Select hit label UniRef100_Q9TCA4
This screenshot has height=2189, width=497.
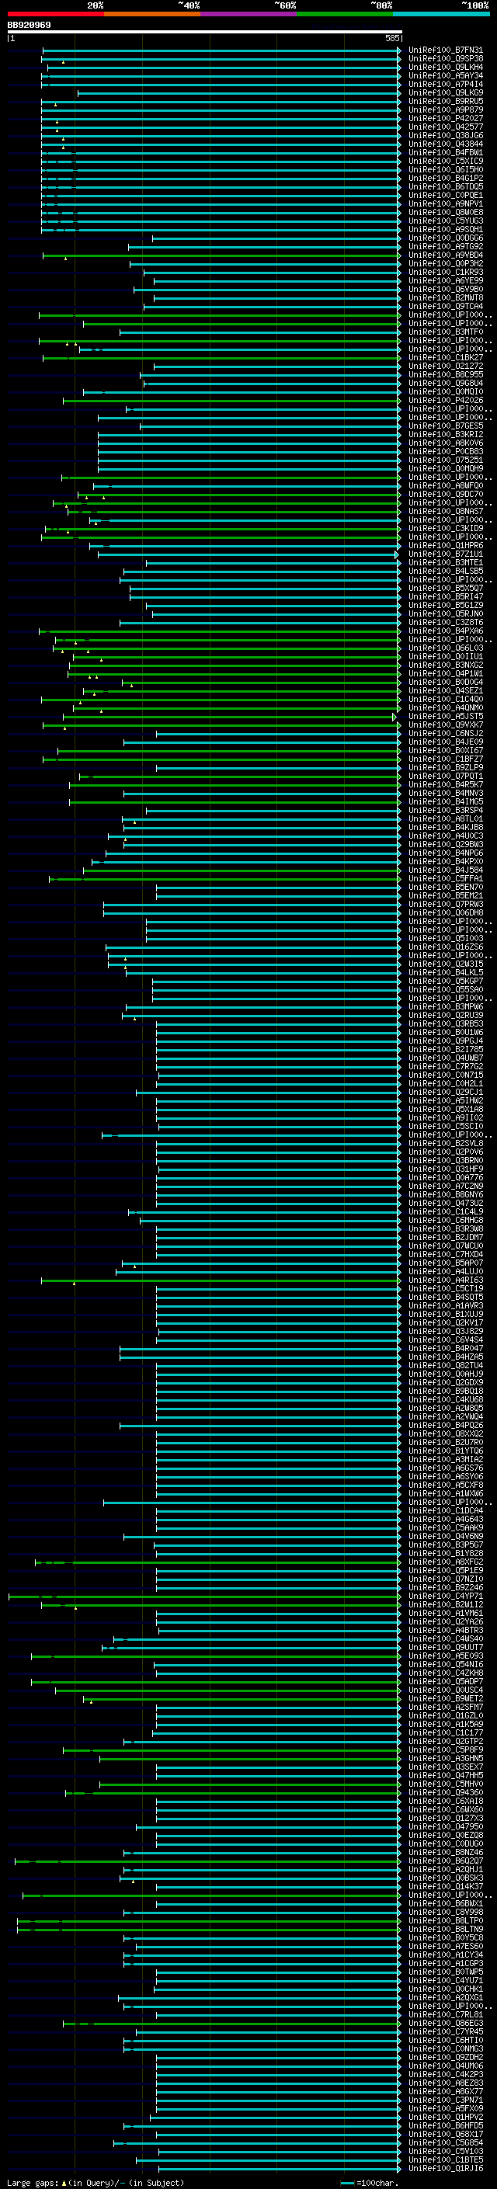(x=445, y=306)
